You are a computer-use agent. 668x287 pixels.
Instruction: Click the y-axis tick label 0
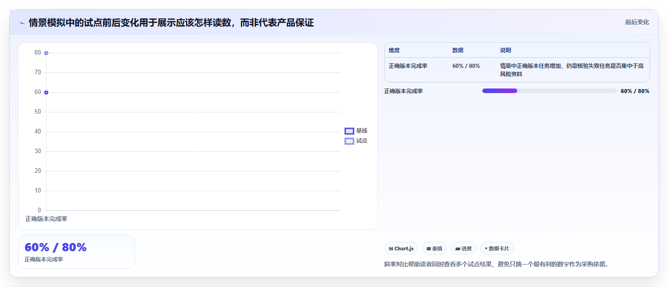point(40,210)
